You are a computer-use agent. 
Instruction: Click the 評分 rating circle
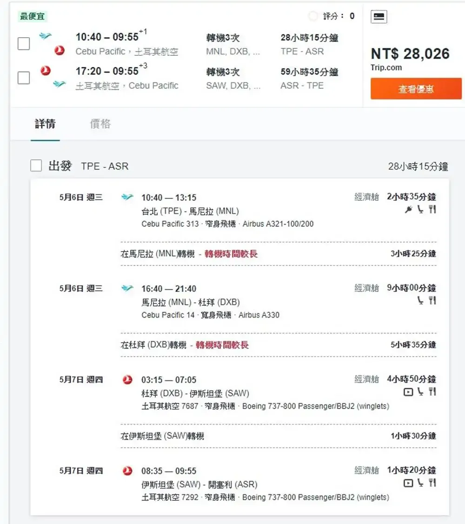tap(313, 15)
